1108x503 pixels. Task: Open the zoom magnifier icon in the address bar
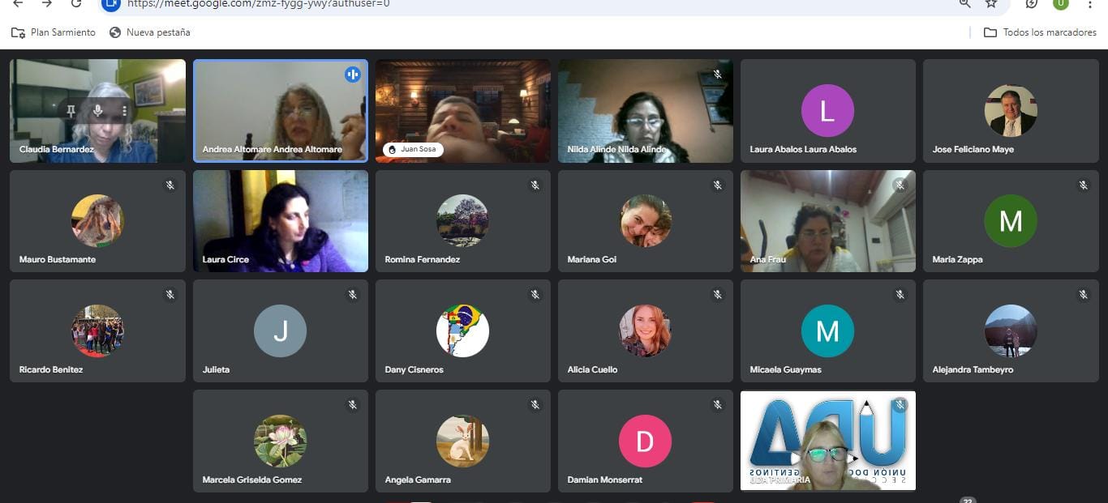[x=964, y=3]
